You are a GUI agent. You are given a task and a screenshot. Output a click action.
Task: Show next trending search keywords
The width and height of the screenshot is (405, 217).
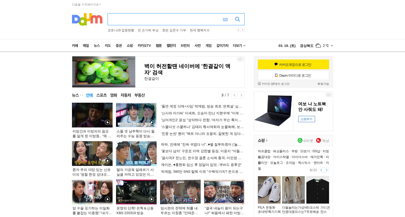click(x=243, y=30)
